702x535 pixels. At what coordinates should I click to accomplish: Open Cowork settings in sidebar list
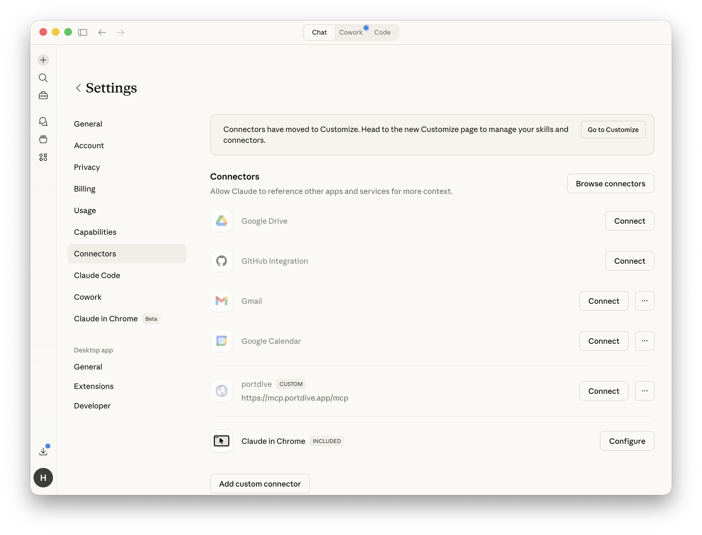tap(127, 297)
